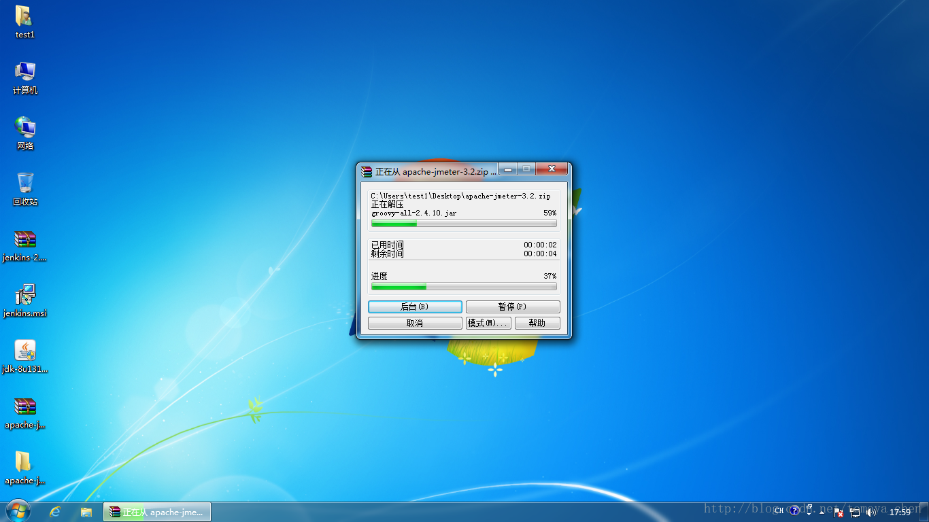The width and height of the screenshot is (929, 522).
Task: Open the 计算机 (Computer) desktop icon
Action: click(25, 77)
